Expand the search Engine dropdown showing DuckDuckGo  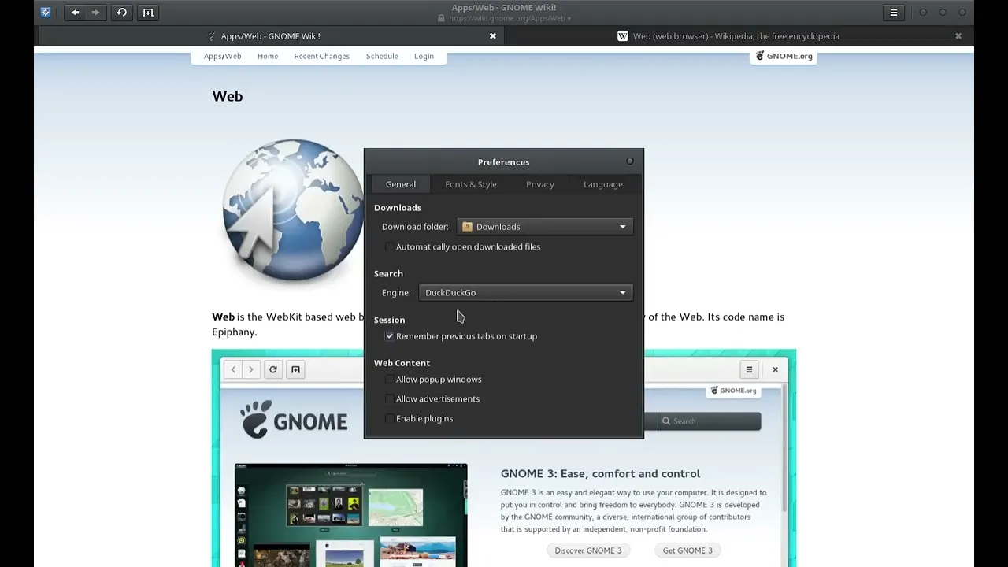click(526, 293)
